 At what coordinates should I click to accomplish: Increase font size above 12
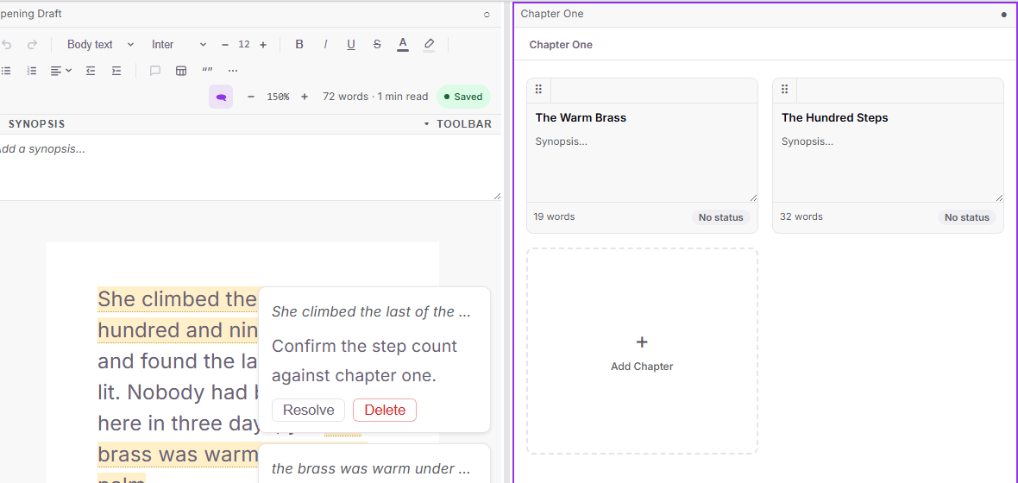point(263,45)
